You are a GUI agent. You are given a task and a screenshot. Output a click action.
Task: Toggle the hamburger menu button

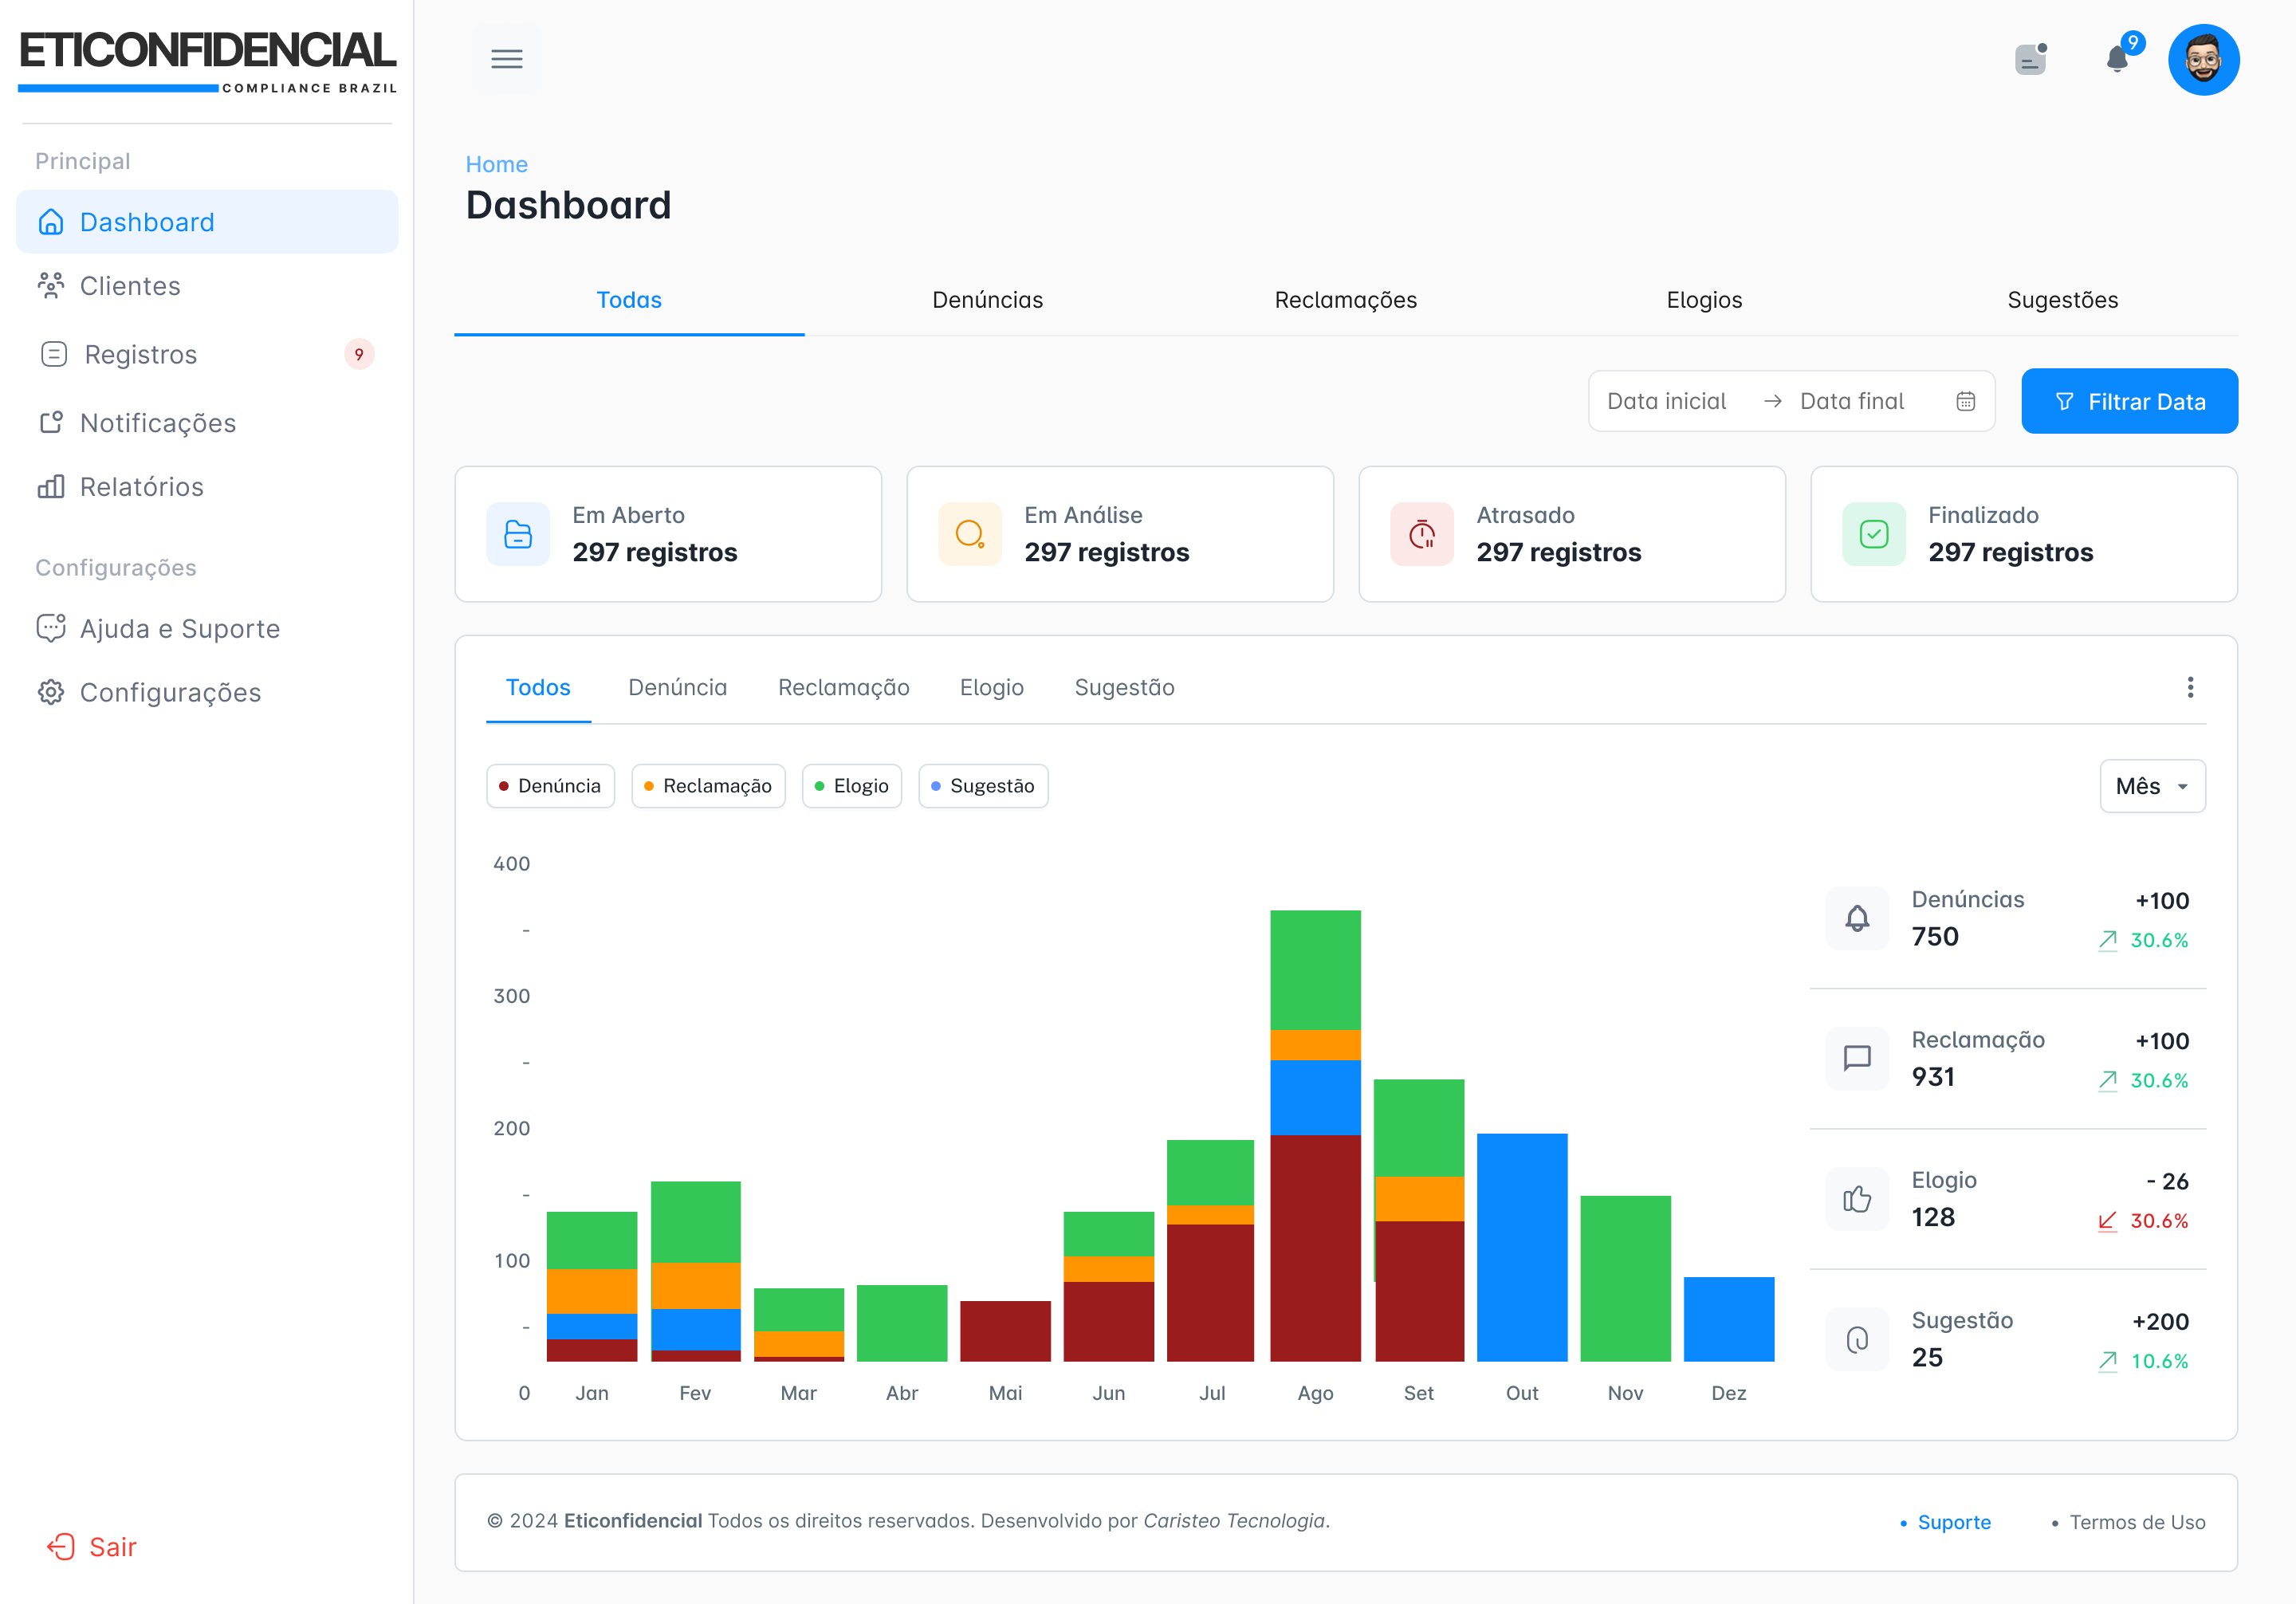click(x=507, y=60)
